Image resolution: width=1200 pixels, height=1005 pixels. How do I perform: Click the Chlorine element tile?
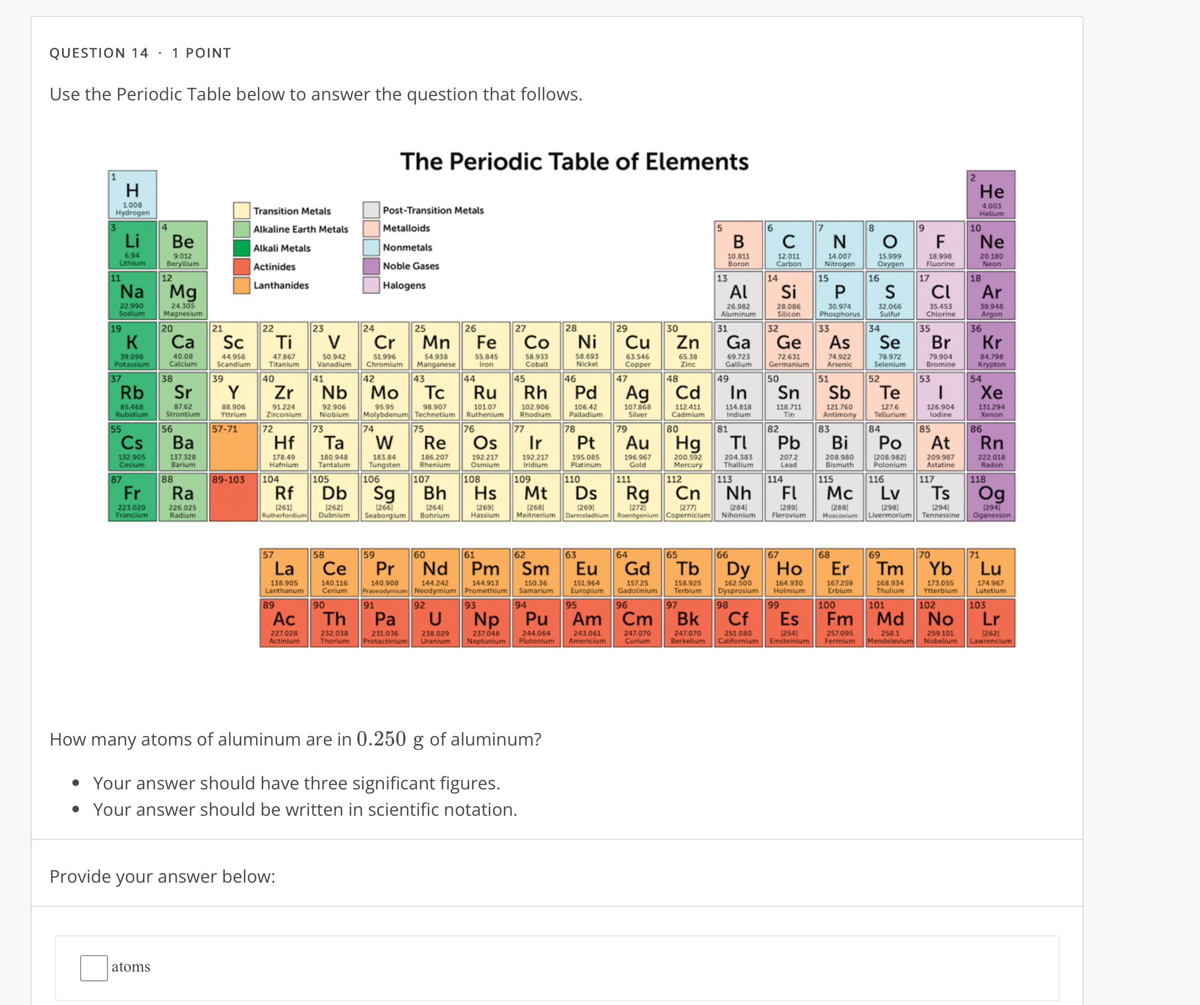[x=941, y=295]
